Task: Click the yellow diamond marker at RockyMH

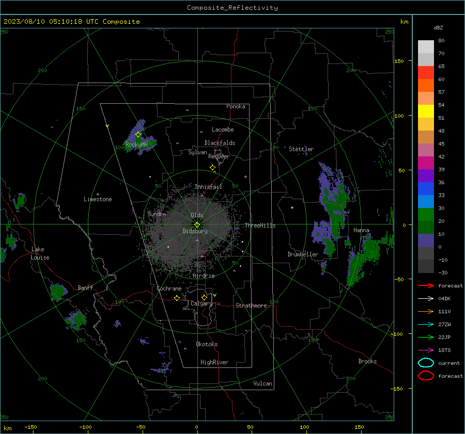Action: [138, 135]
